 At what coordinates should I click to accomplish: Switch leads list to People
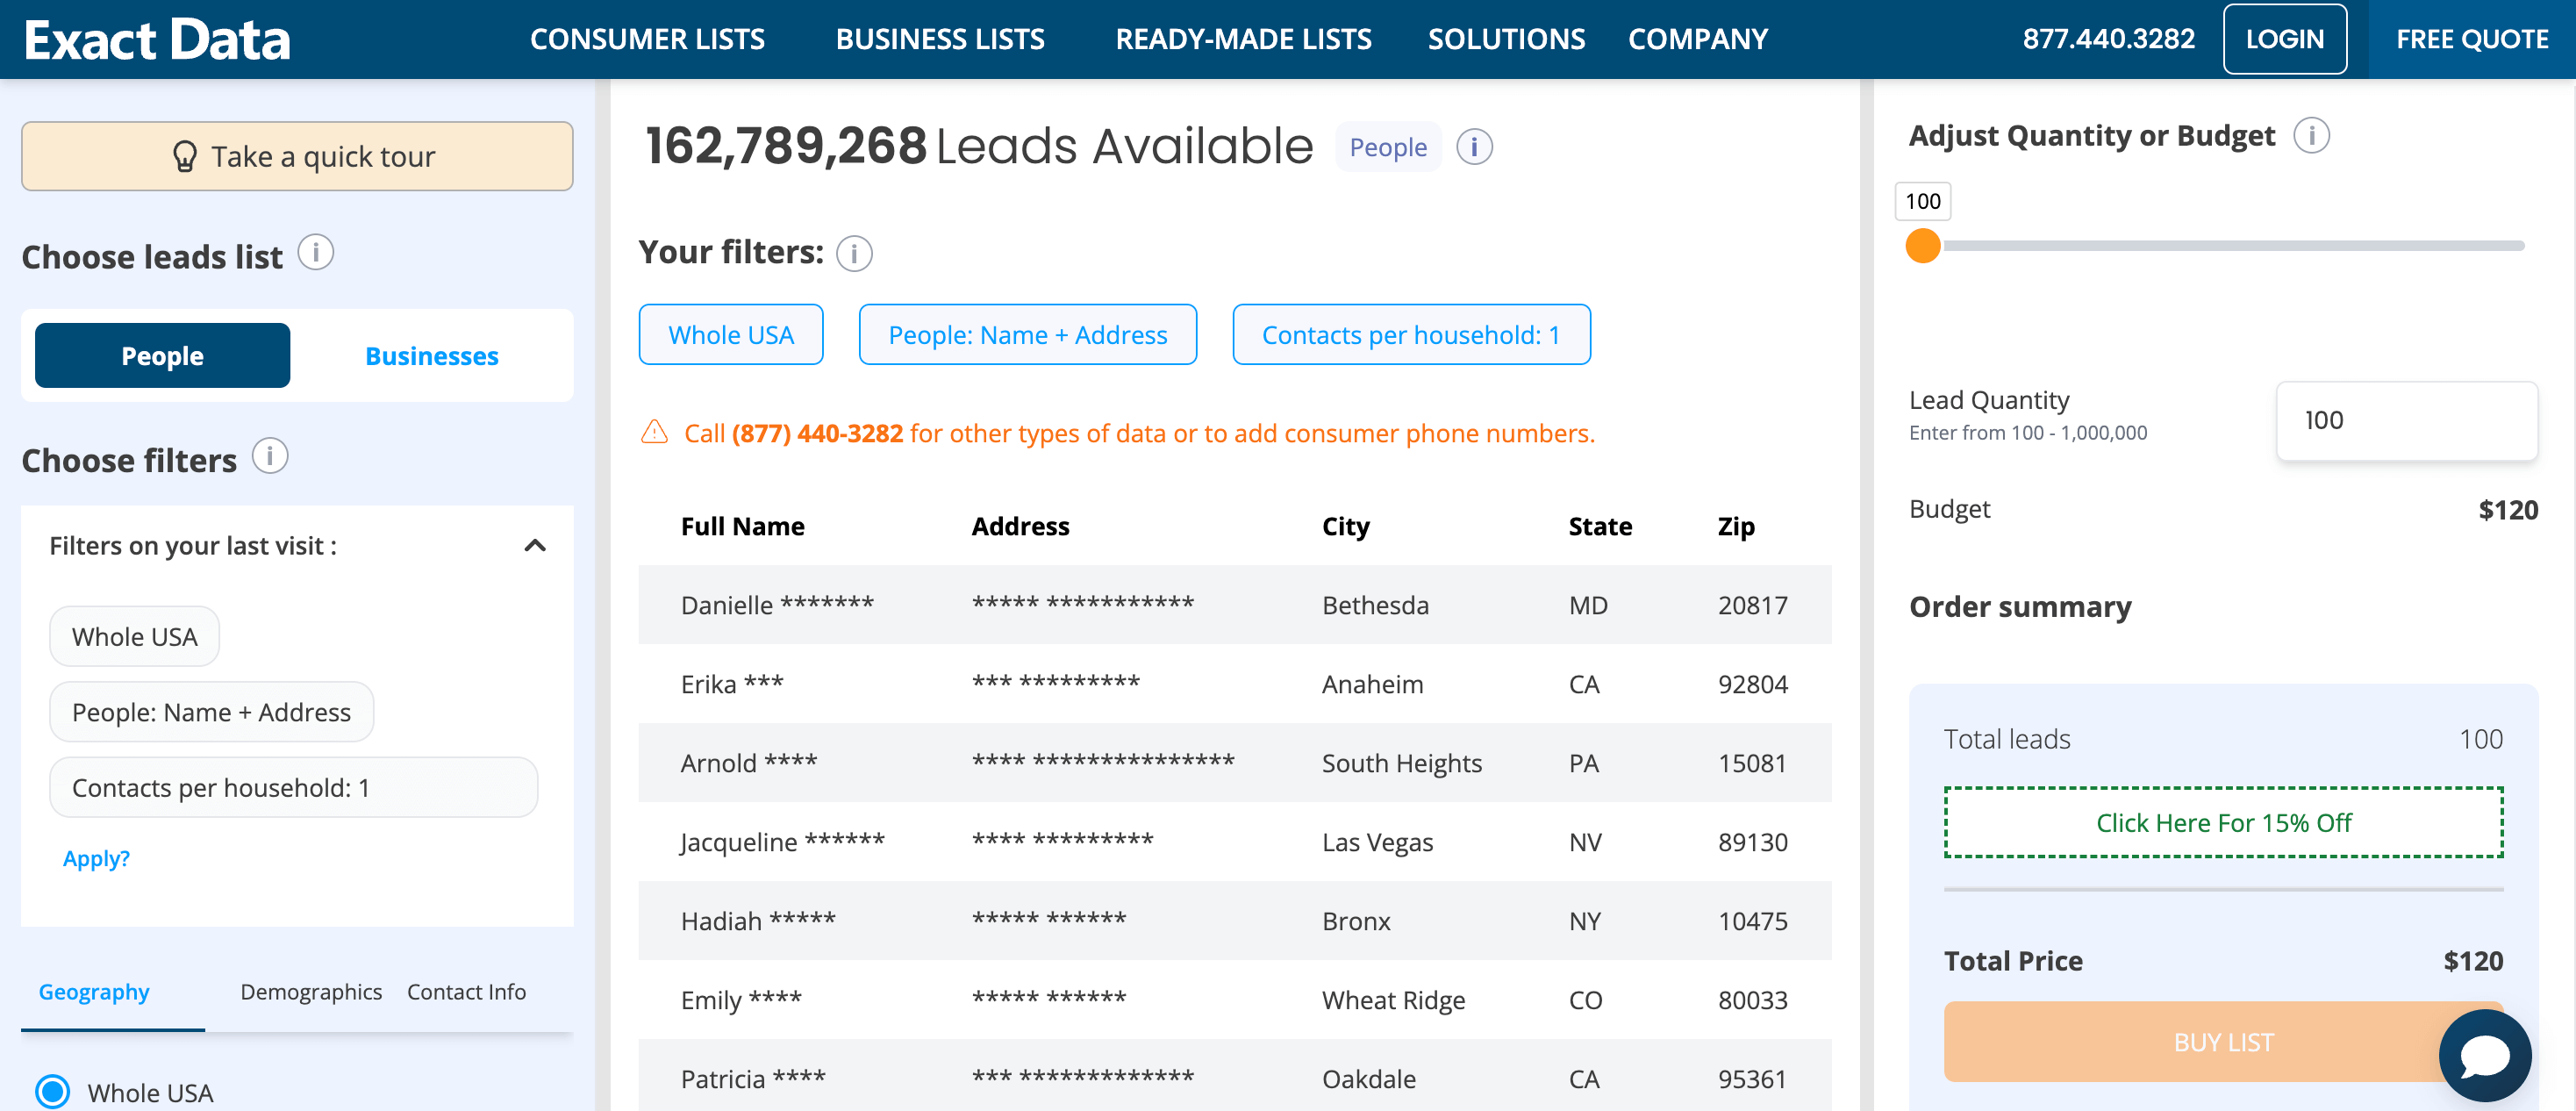click(x=162, y=355)
